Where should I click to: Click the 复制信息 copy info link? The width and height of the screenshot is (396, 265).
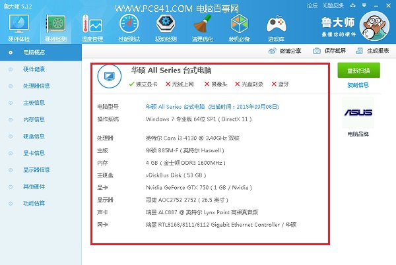click(x=358, y=85)
